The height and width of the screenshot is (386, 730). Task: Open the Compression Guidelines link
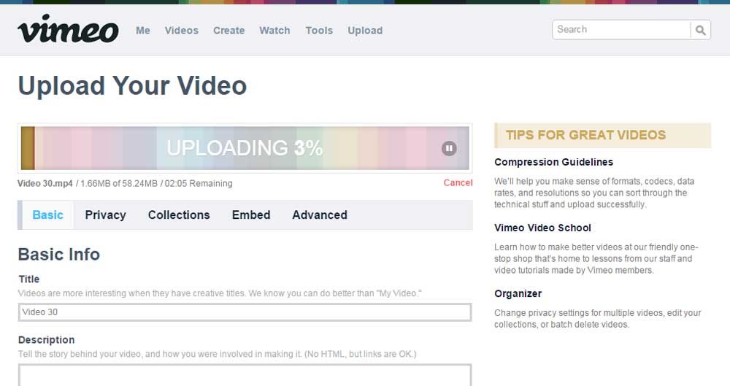[x=553, y=162]
